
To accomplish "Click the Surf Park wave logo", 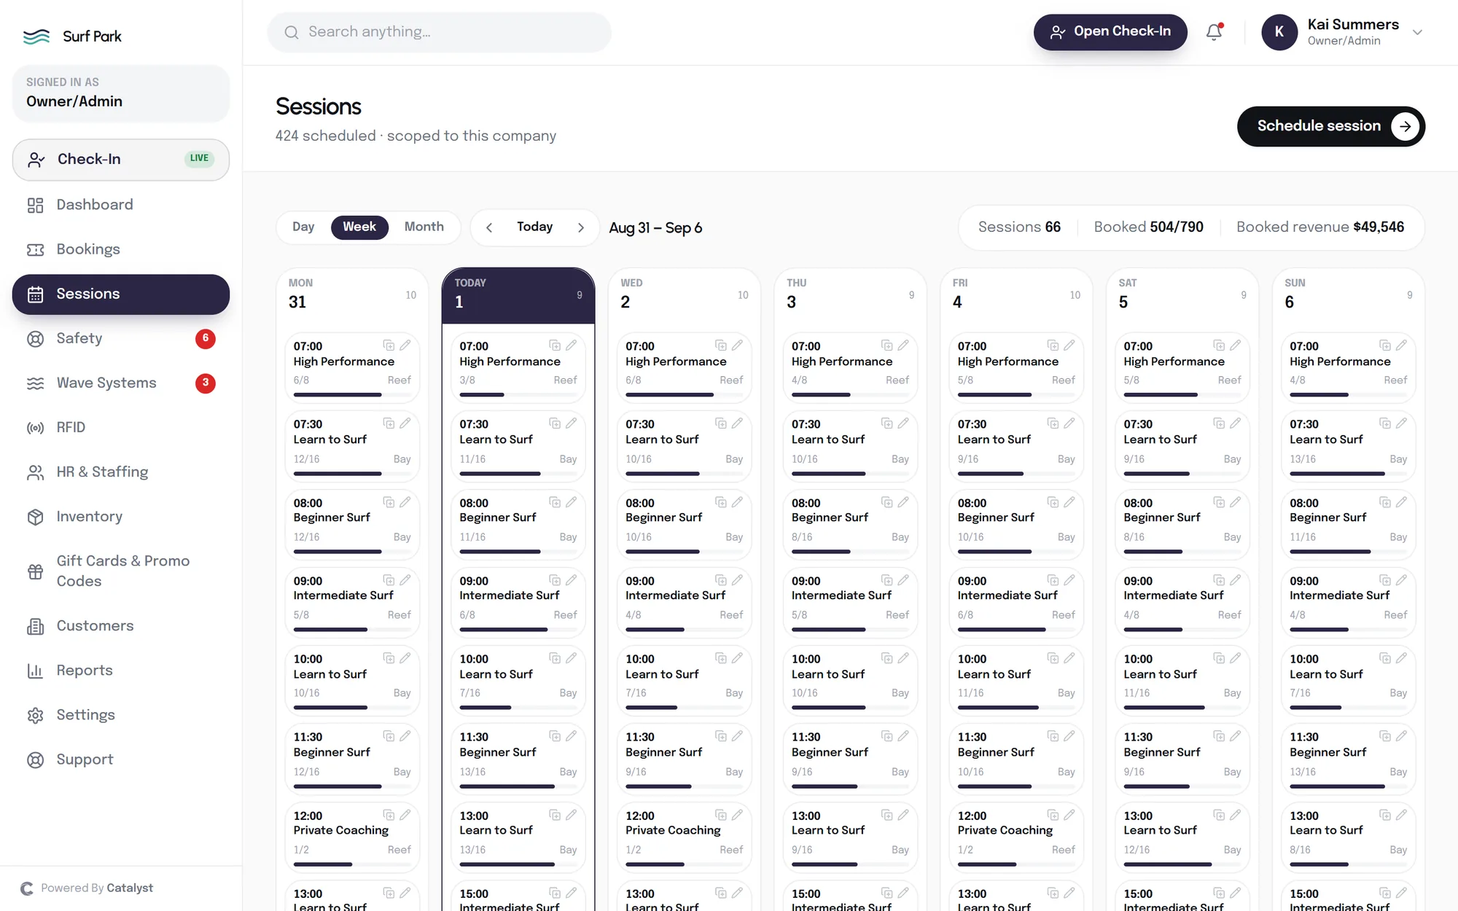I will coord(36,36).
